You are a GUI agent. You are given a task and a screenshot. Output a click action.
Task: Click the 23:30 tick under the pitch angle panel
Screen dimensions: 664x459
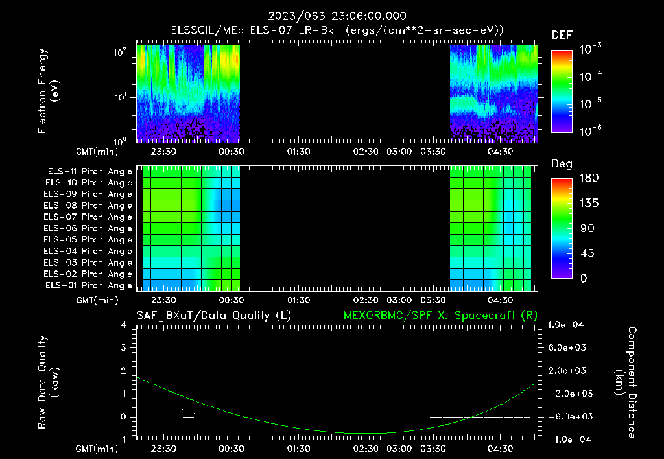pyautogui.click(x=163, y=300)
